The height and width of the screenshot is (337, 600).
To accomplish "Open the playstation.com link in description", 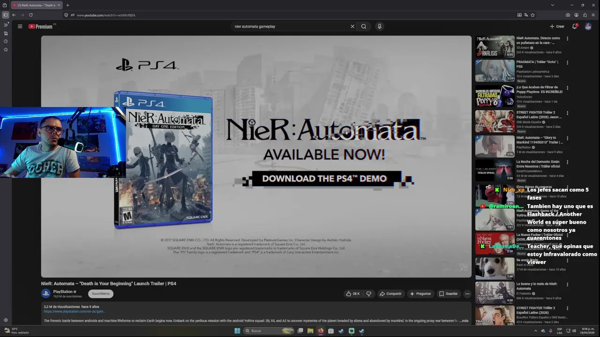I will click(75, 311).
